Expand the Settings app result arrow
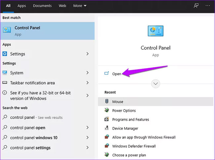This screenshot has height=160, width=215. point(87,54)
